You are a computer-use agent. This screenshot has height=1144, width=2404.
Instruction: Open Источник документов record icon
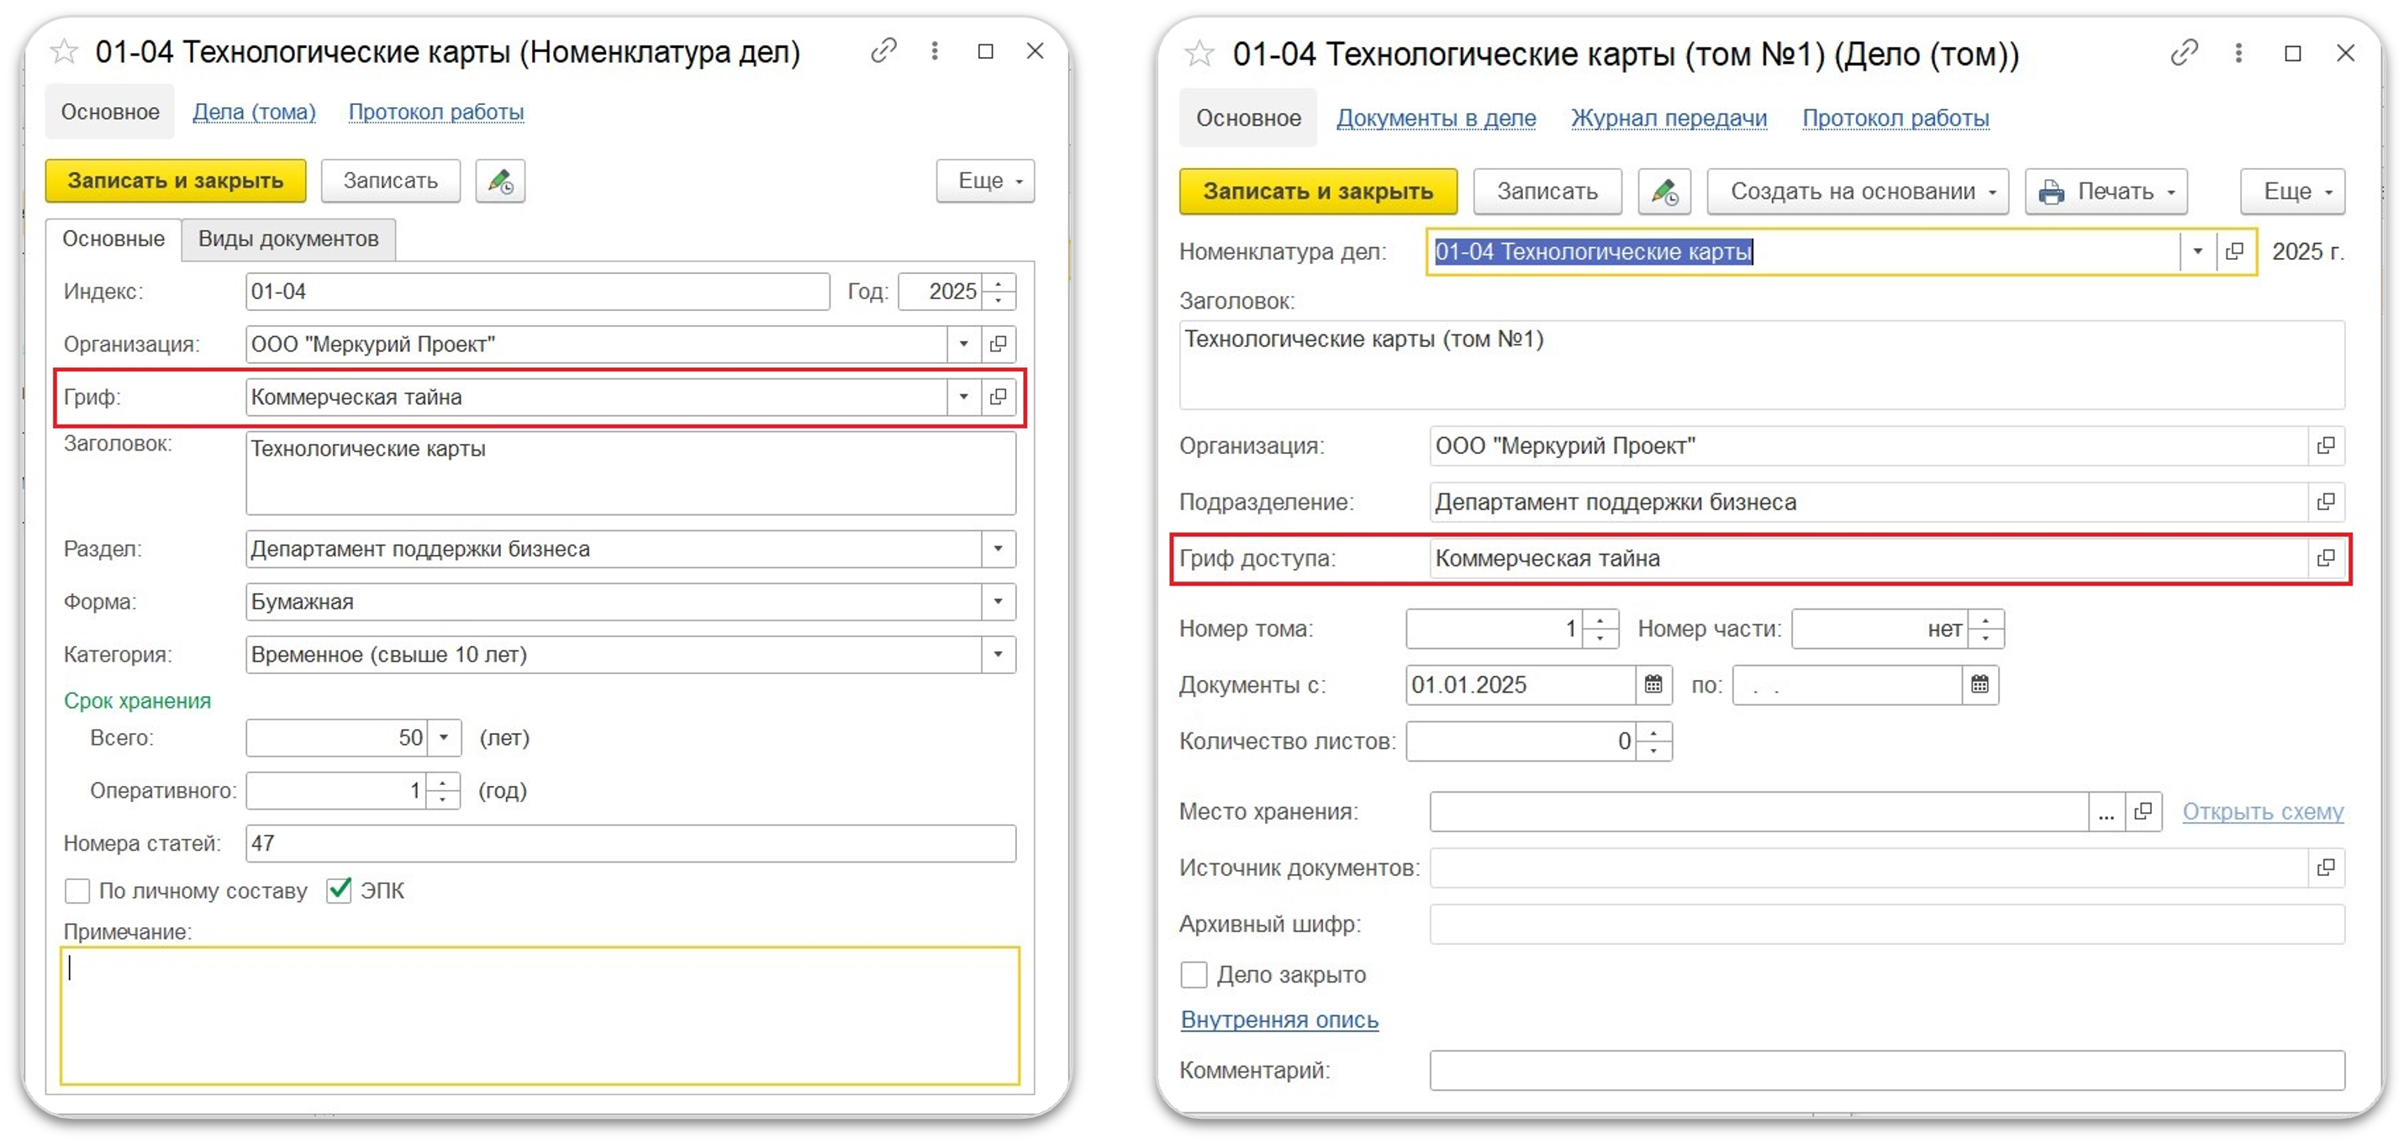[2326, 867]
